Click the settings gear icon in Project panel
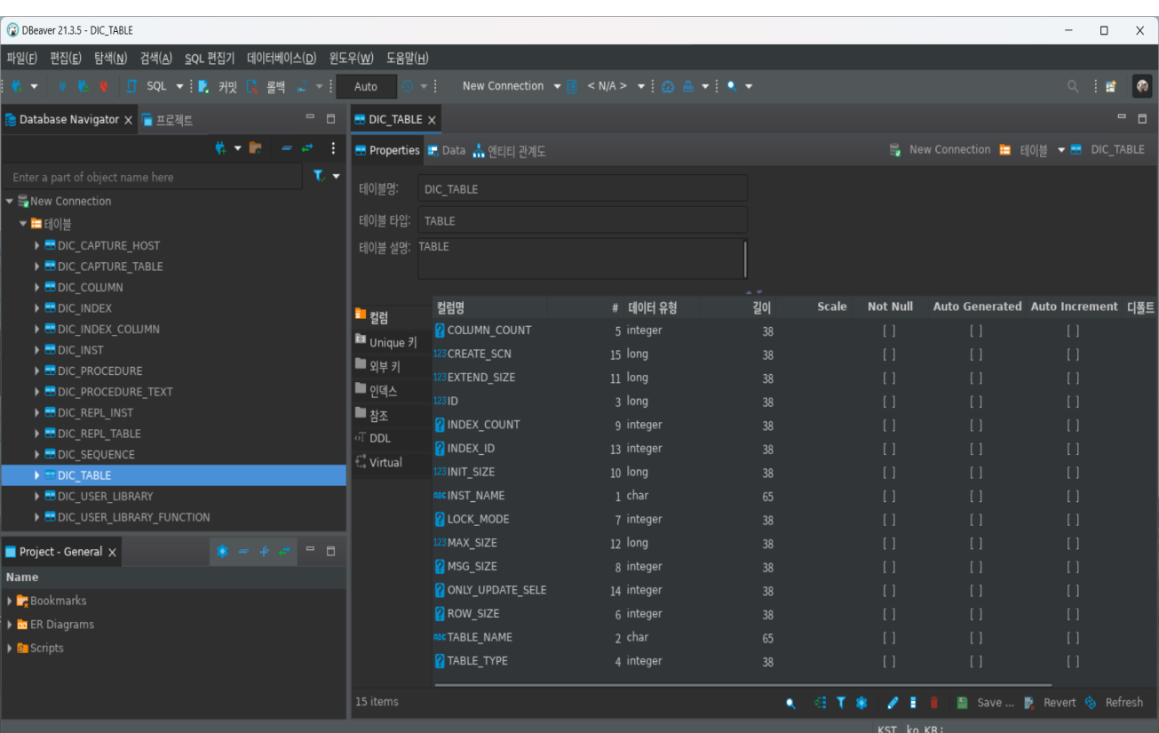The width and height of the screenshot is (1159, 733). tap(222, 551)
